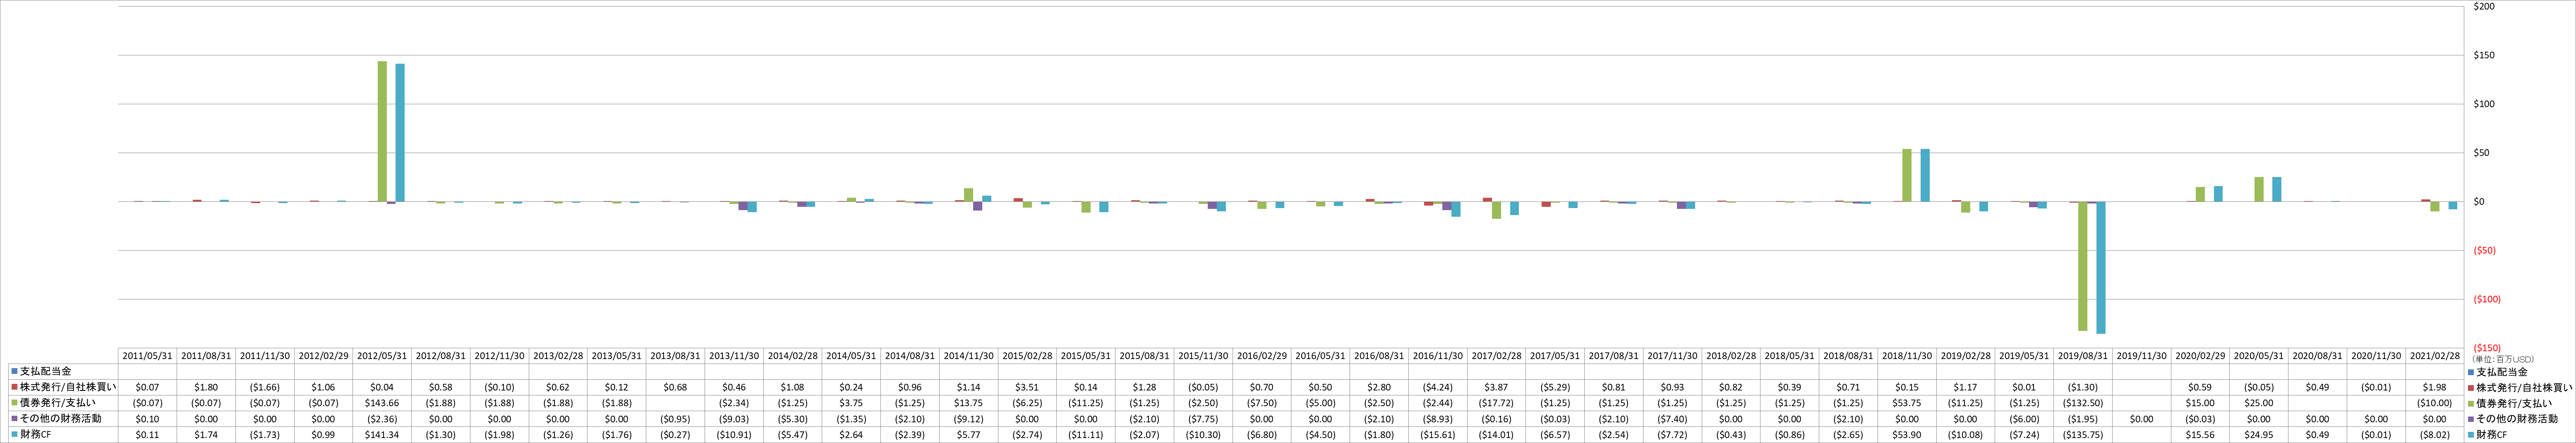The height and width of the screenshot is (443, 2576).
Task: Select the 2013/08/31 column header
Action: pos(675,356)
